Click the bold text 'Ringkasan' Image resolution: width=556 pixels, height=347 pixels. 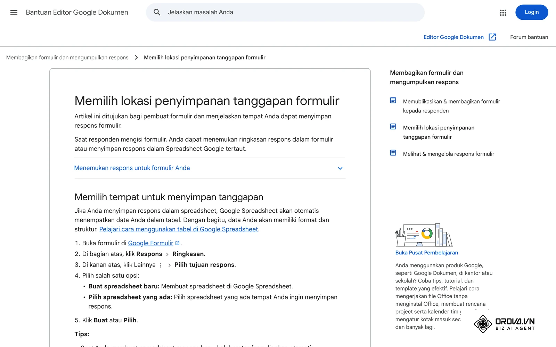188,254
